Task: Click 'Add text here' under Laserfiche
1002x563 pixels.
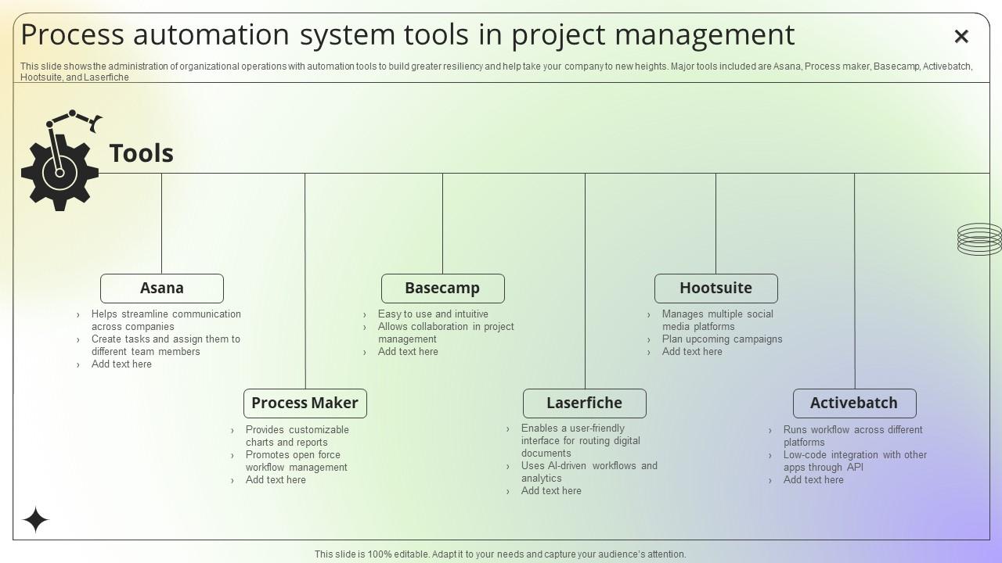Action: tap(551, 491)
